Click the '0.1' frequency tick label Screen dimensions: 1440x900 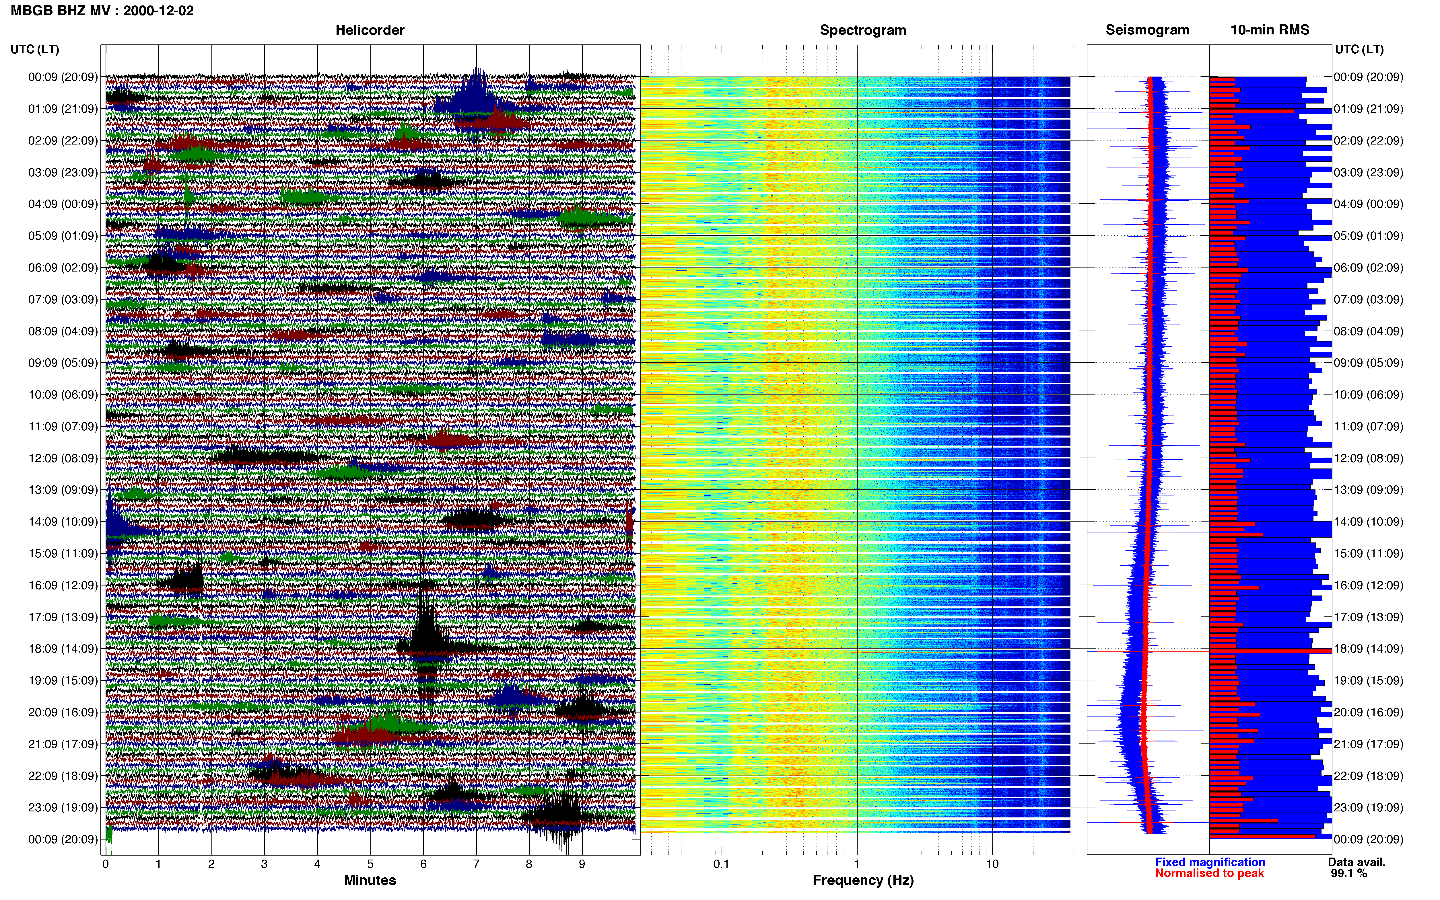[x=721, y=864]
